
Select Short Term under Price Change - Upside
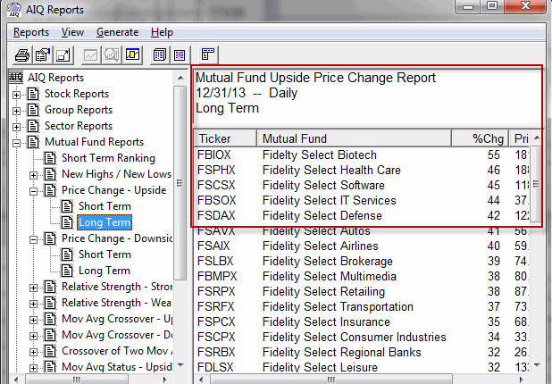click(x=105, y=206)
